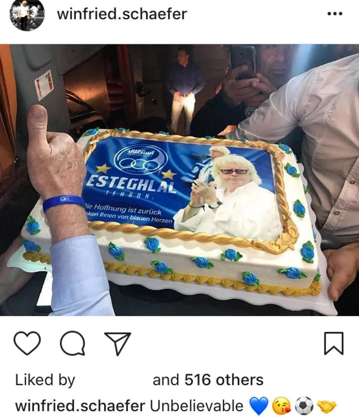This screenshot has height=418, width=359.
Task: Save the post with the bookmark icon
Action: 334,343
